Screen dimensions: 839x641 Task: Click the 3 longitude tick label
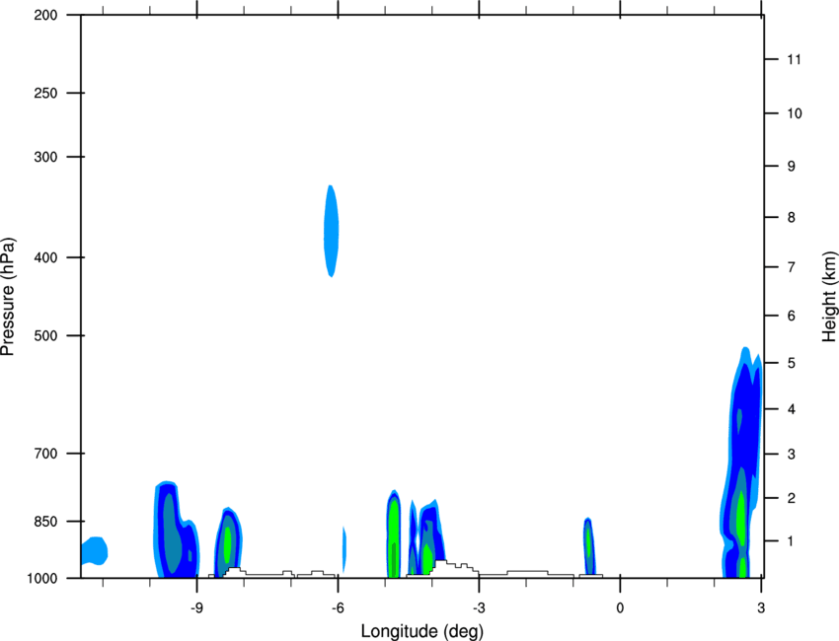pos(761,607)
